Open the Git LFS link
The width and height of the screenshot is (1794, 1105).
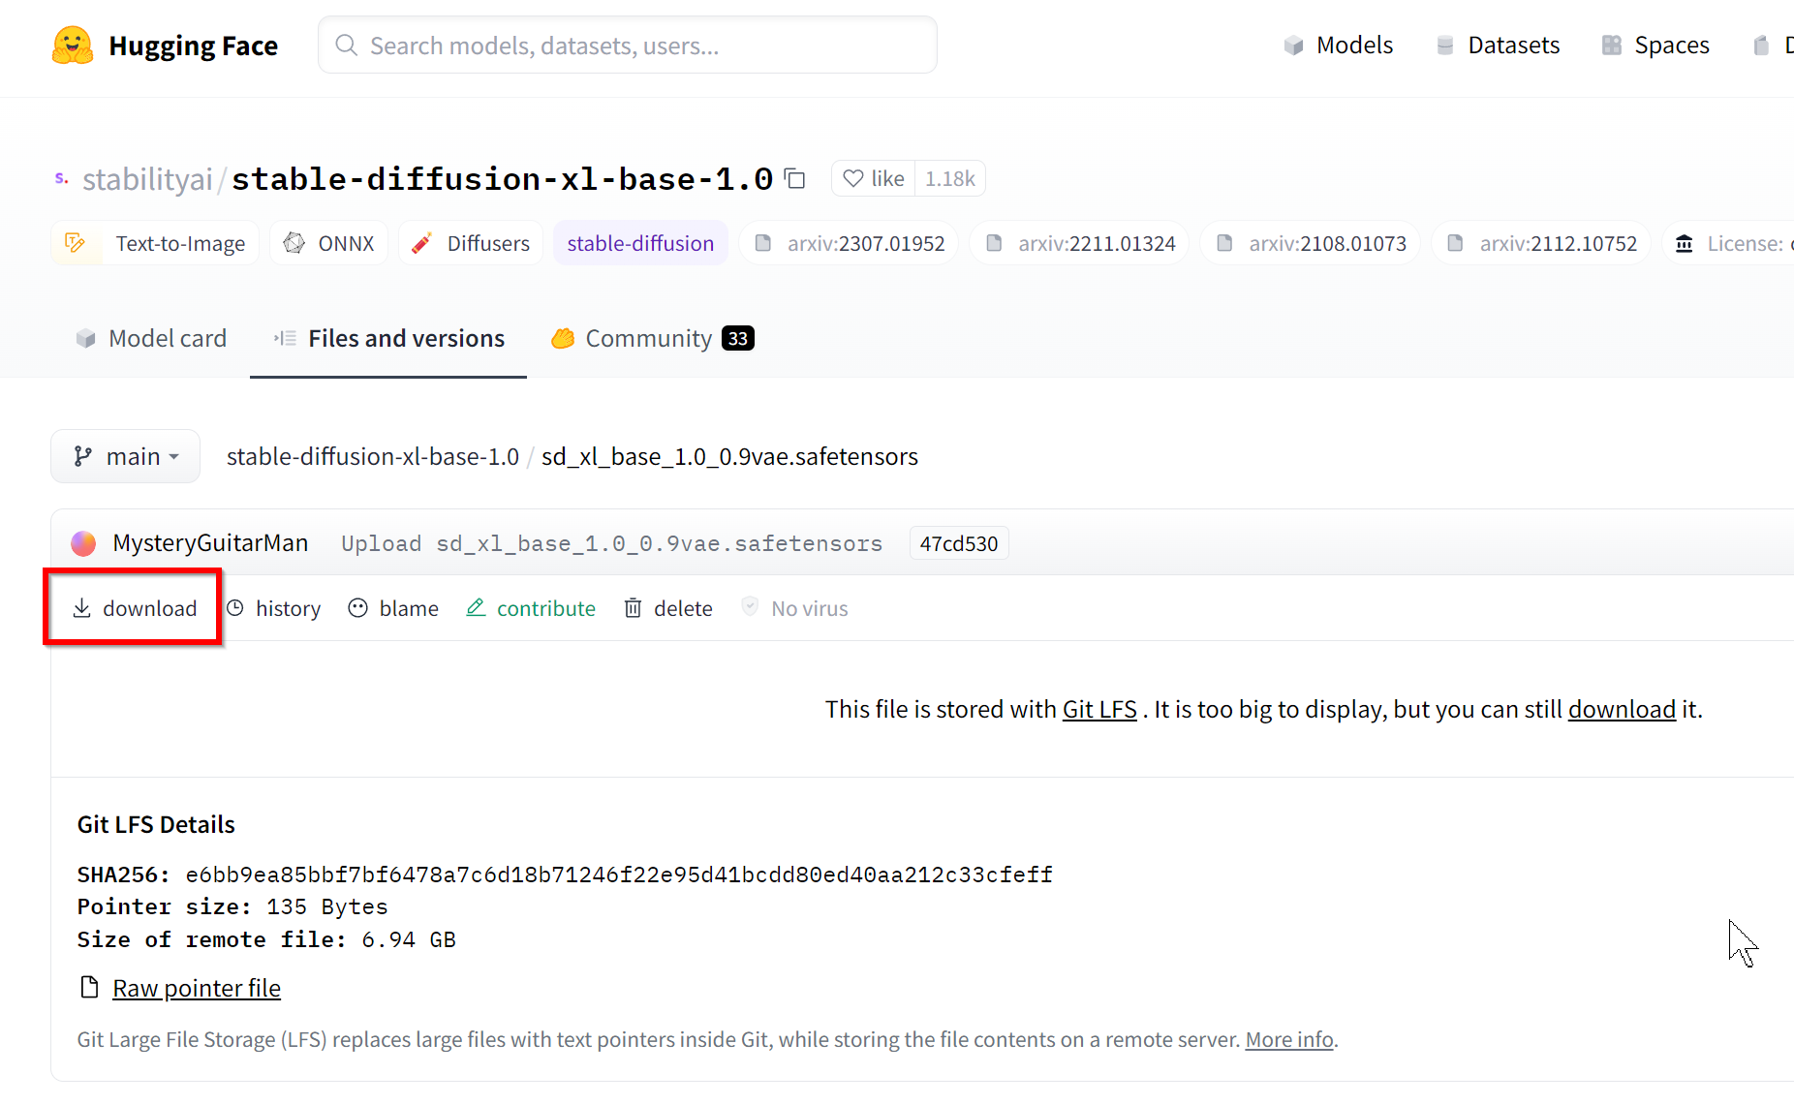tap(1099, 709)
